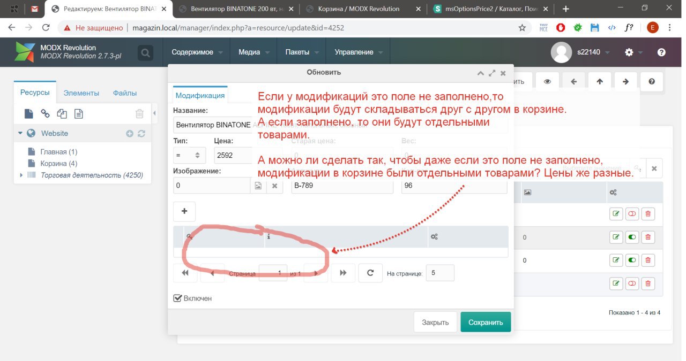Expand the Торговая деятельность tree node
Screen dimensions: 686x361
21,175
